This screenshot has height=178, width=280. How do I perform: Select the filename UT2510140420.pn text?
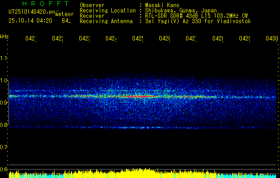[32, 12]
